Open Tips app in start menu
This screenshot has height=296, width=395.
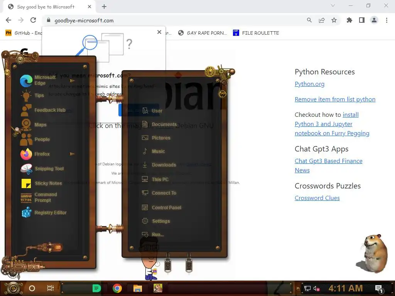pyautogui.click(x=33, y=96)
